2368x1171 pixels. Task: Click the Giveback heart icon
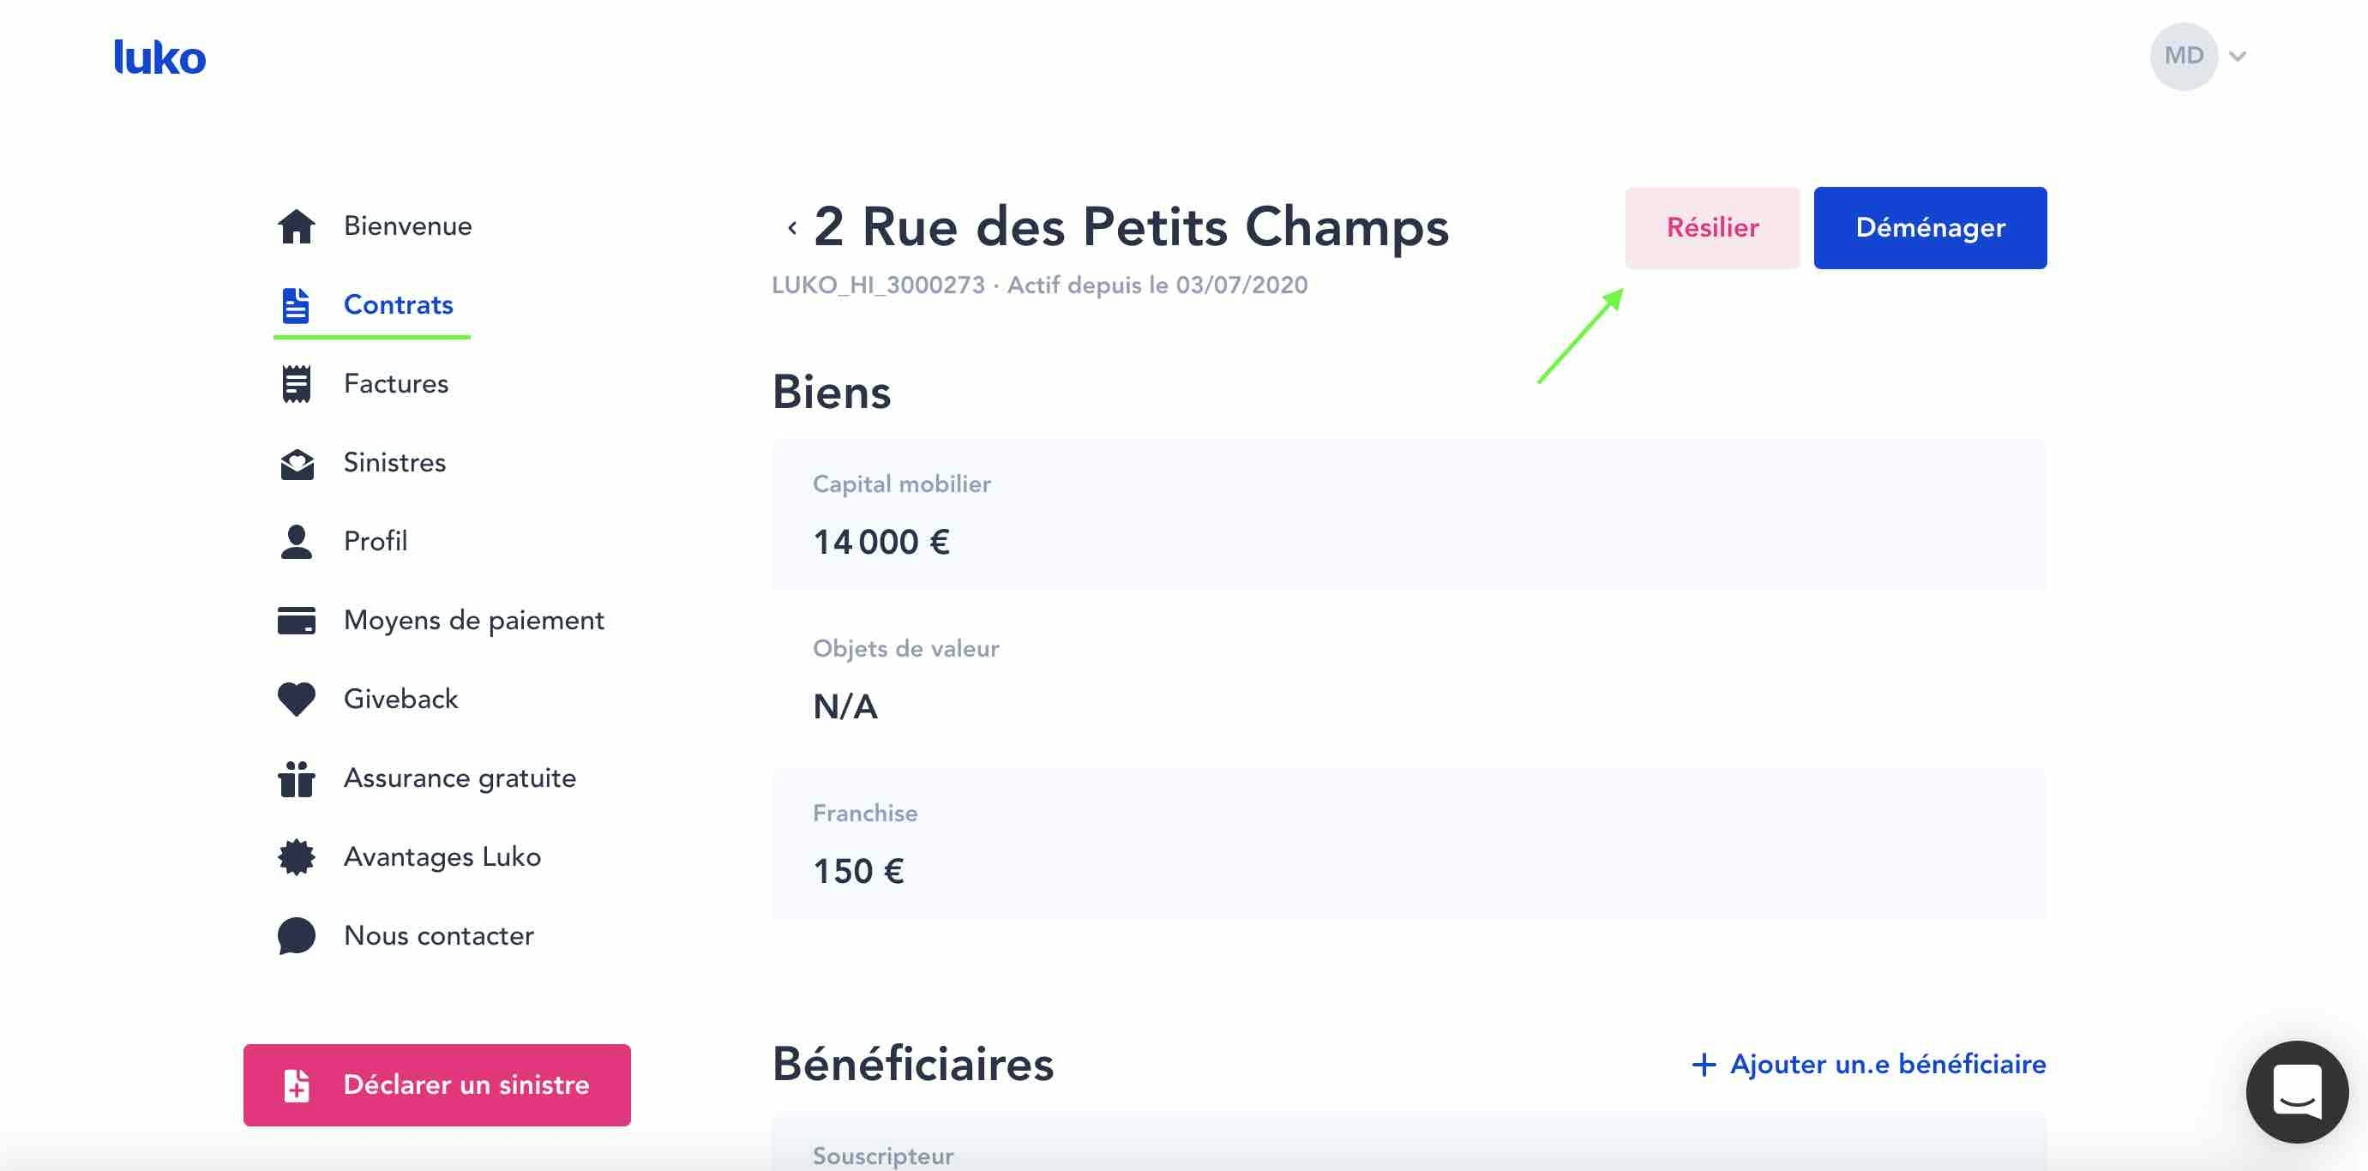(x=296, y=700)
